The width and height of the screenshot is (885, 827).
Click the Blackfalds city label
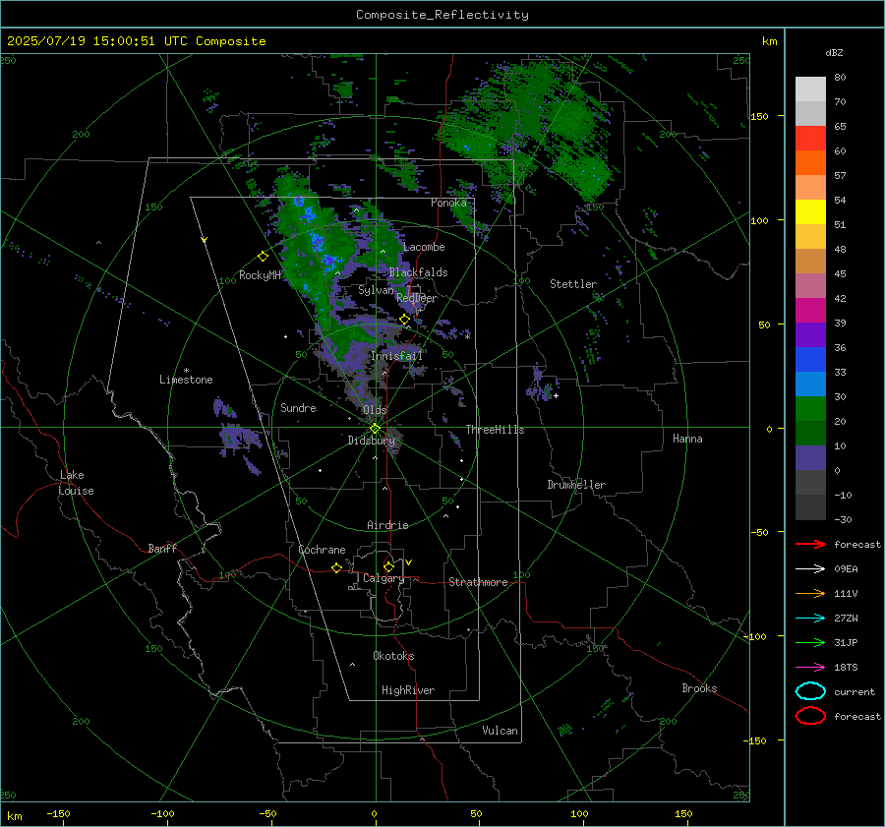pyautogui.click(x=418, y=272)
